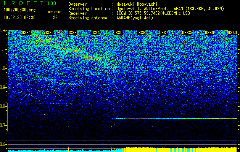This screenshot has width=240, height=152.
Task: Click the 0.6 frequency axis label
Action: point(3,144)
